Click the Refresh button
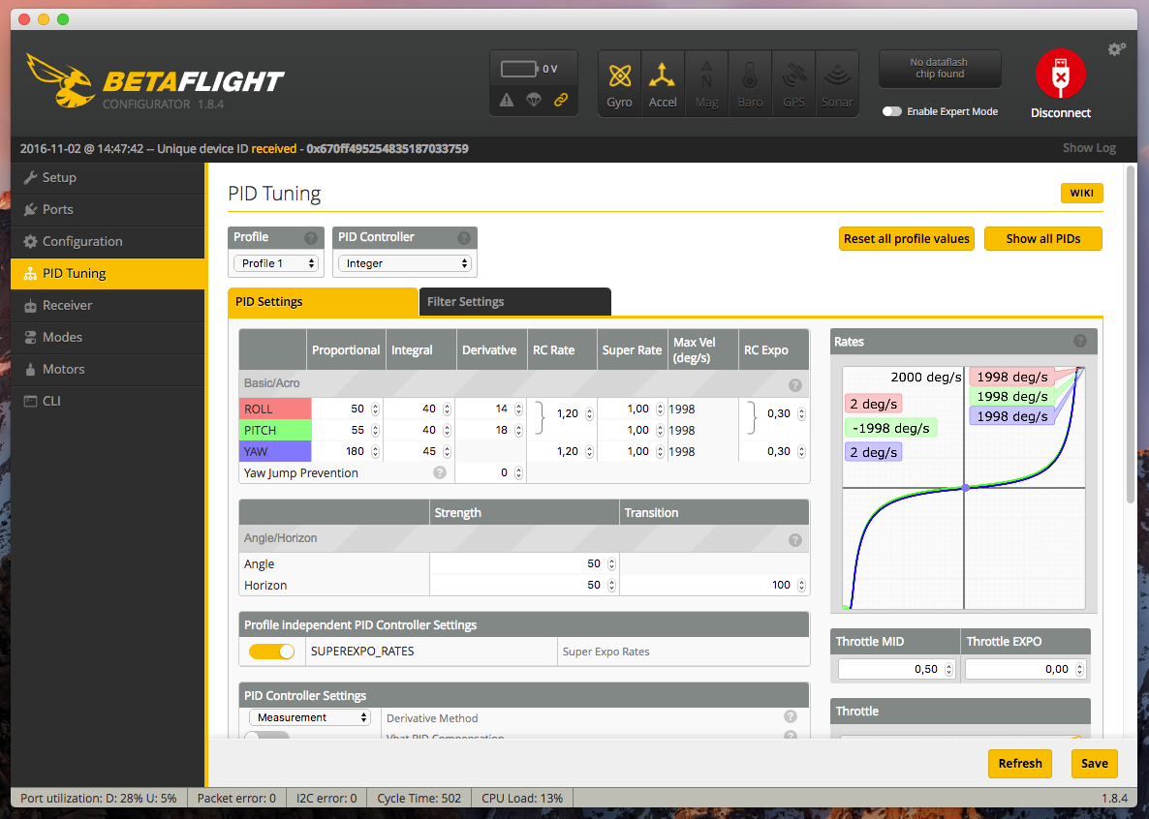Viewport: 1149px width, 819px height. [x=1019, y=763]
